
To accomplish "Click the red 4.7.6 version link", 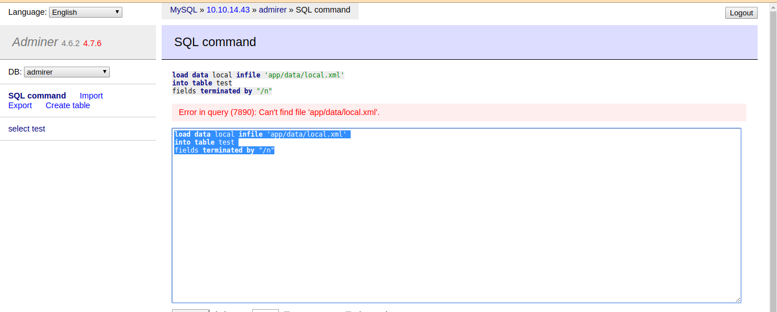I will 92,43.
